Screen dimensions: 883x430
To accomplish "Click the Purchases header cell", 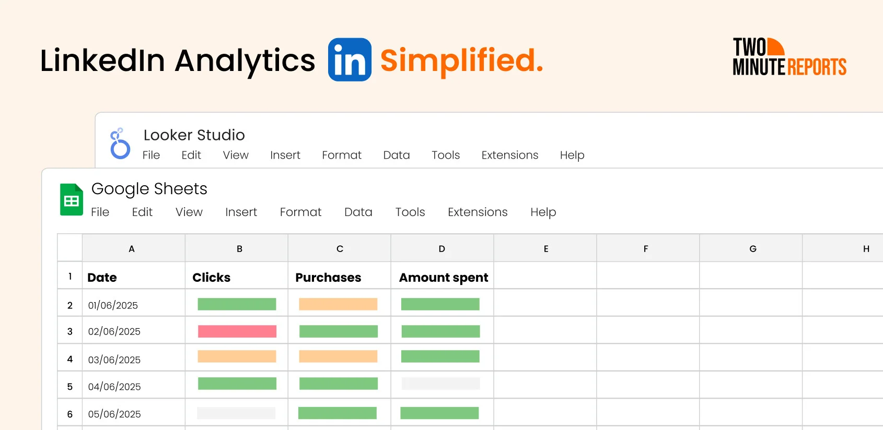I will 339,276.
